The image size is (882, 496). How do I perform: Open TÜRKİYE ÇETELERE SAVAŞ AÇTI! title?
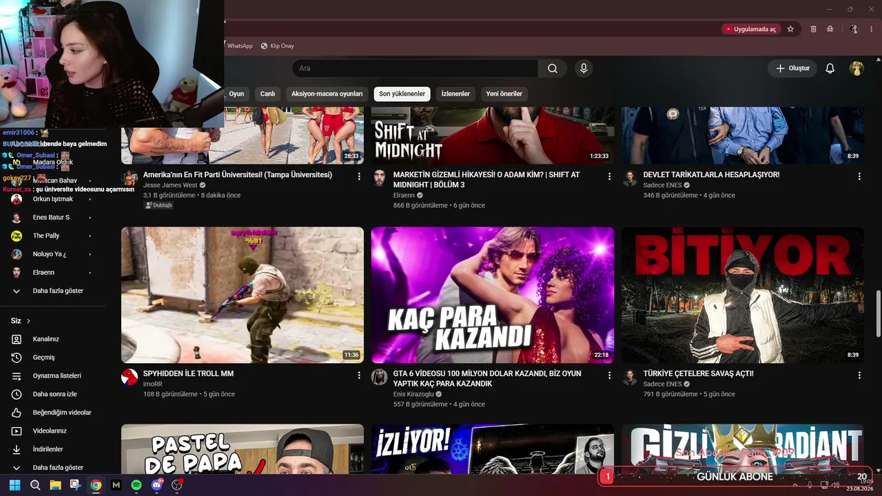[x=699, y=373]
